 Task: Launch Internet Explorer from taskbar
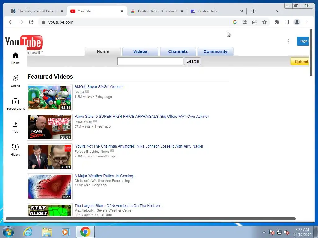click(28, 232)
